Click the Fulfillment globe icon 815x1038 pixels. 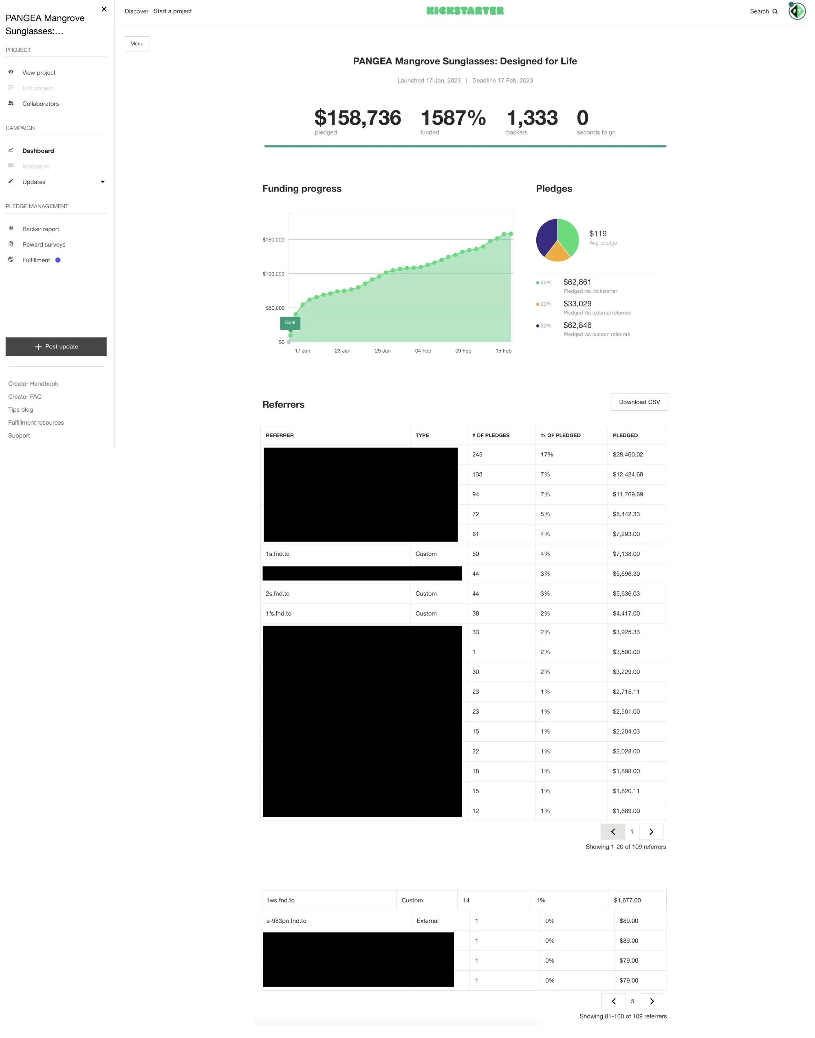coord(11,260)
